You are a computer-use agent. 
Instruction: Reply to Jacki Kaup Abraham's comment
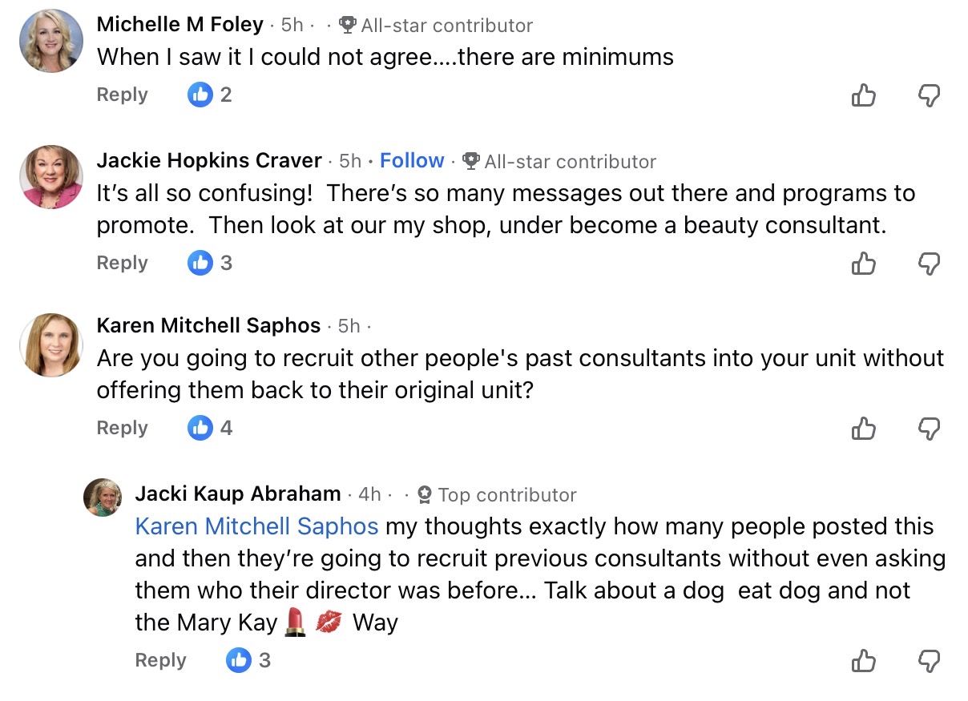tap(160, 660)
